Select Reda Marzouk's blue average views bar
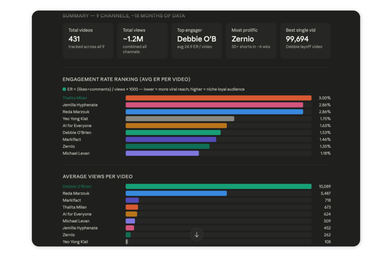 pyautogui.click(x=176, y=193)
